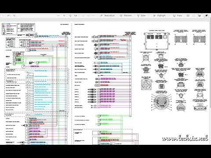This screenshot has height=158, width=211.
Task: Activate the Draw pen tool
Action: 141,15
